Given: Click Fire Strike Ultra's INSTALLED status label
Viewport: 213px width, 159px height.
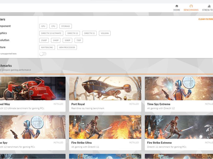Looking at the screenshot, I should tap(134, 143).
